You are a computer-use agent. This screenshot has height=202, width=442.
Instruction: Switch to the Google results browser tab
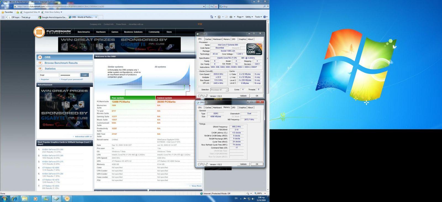coord(53,17)
